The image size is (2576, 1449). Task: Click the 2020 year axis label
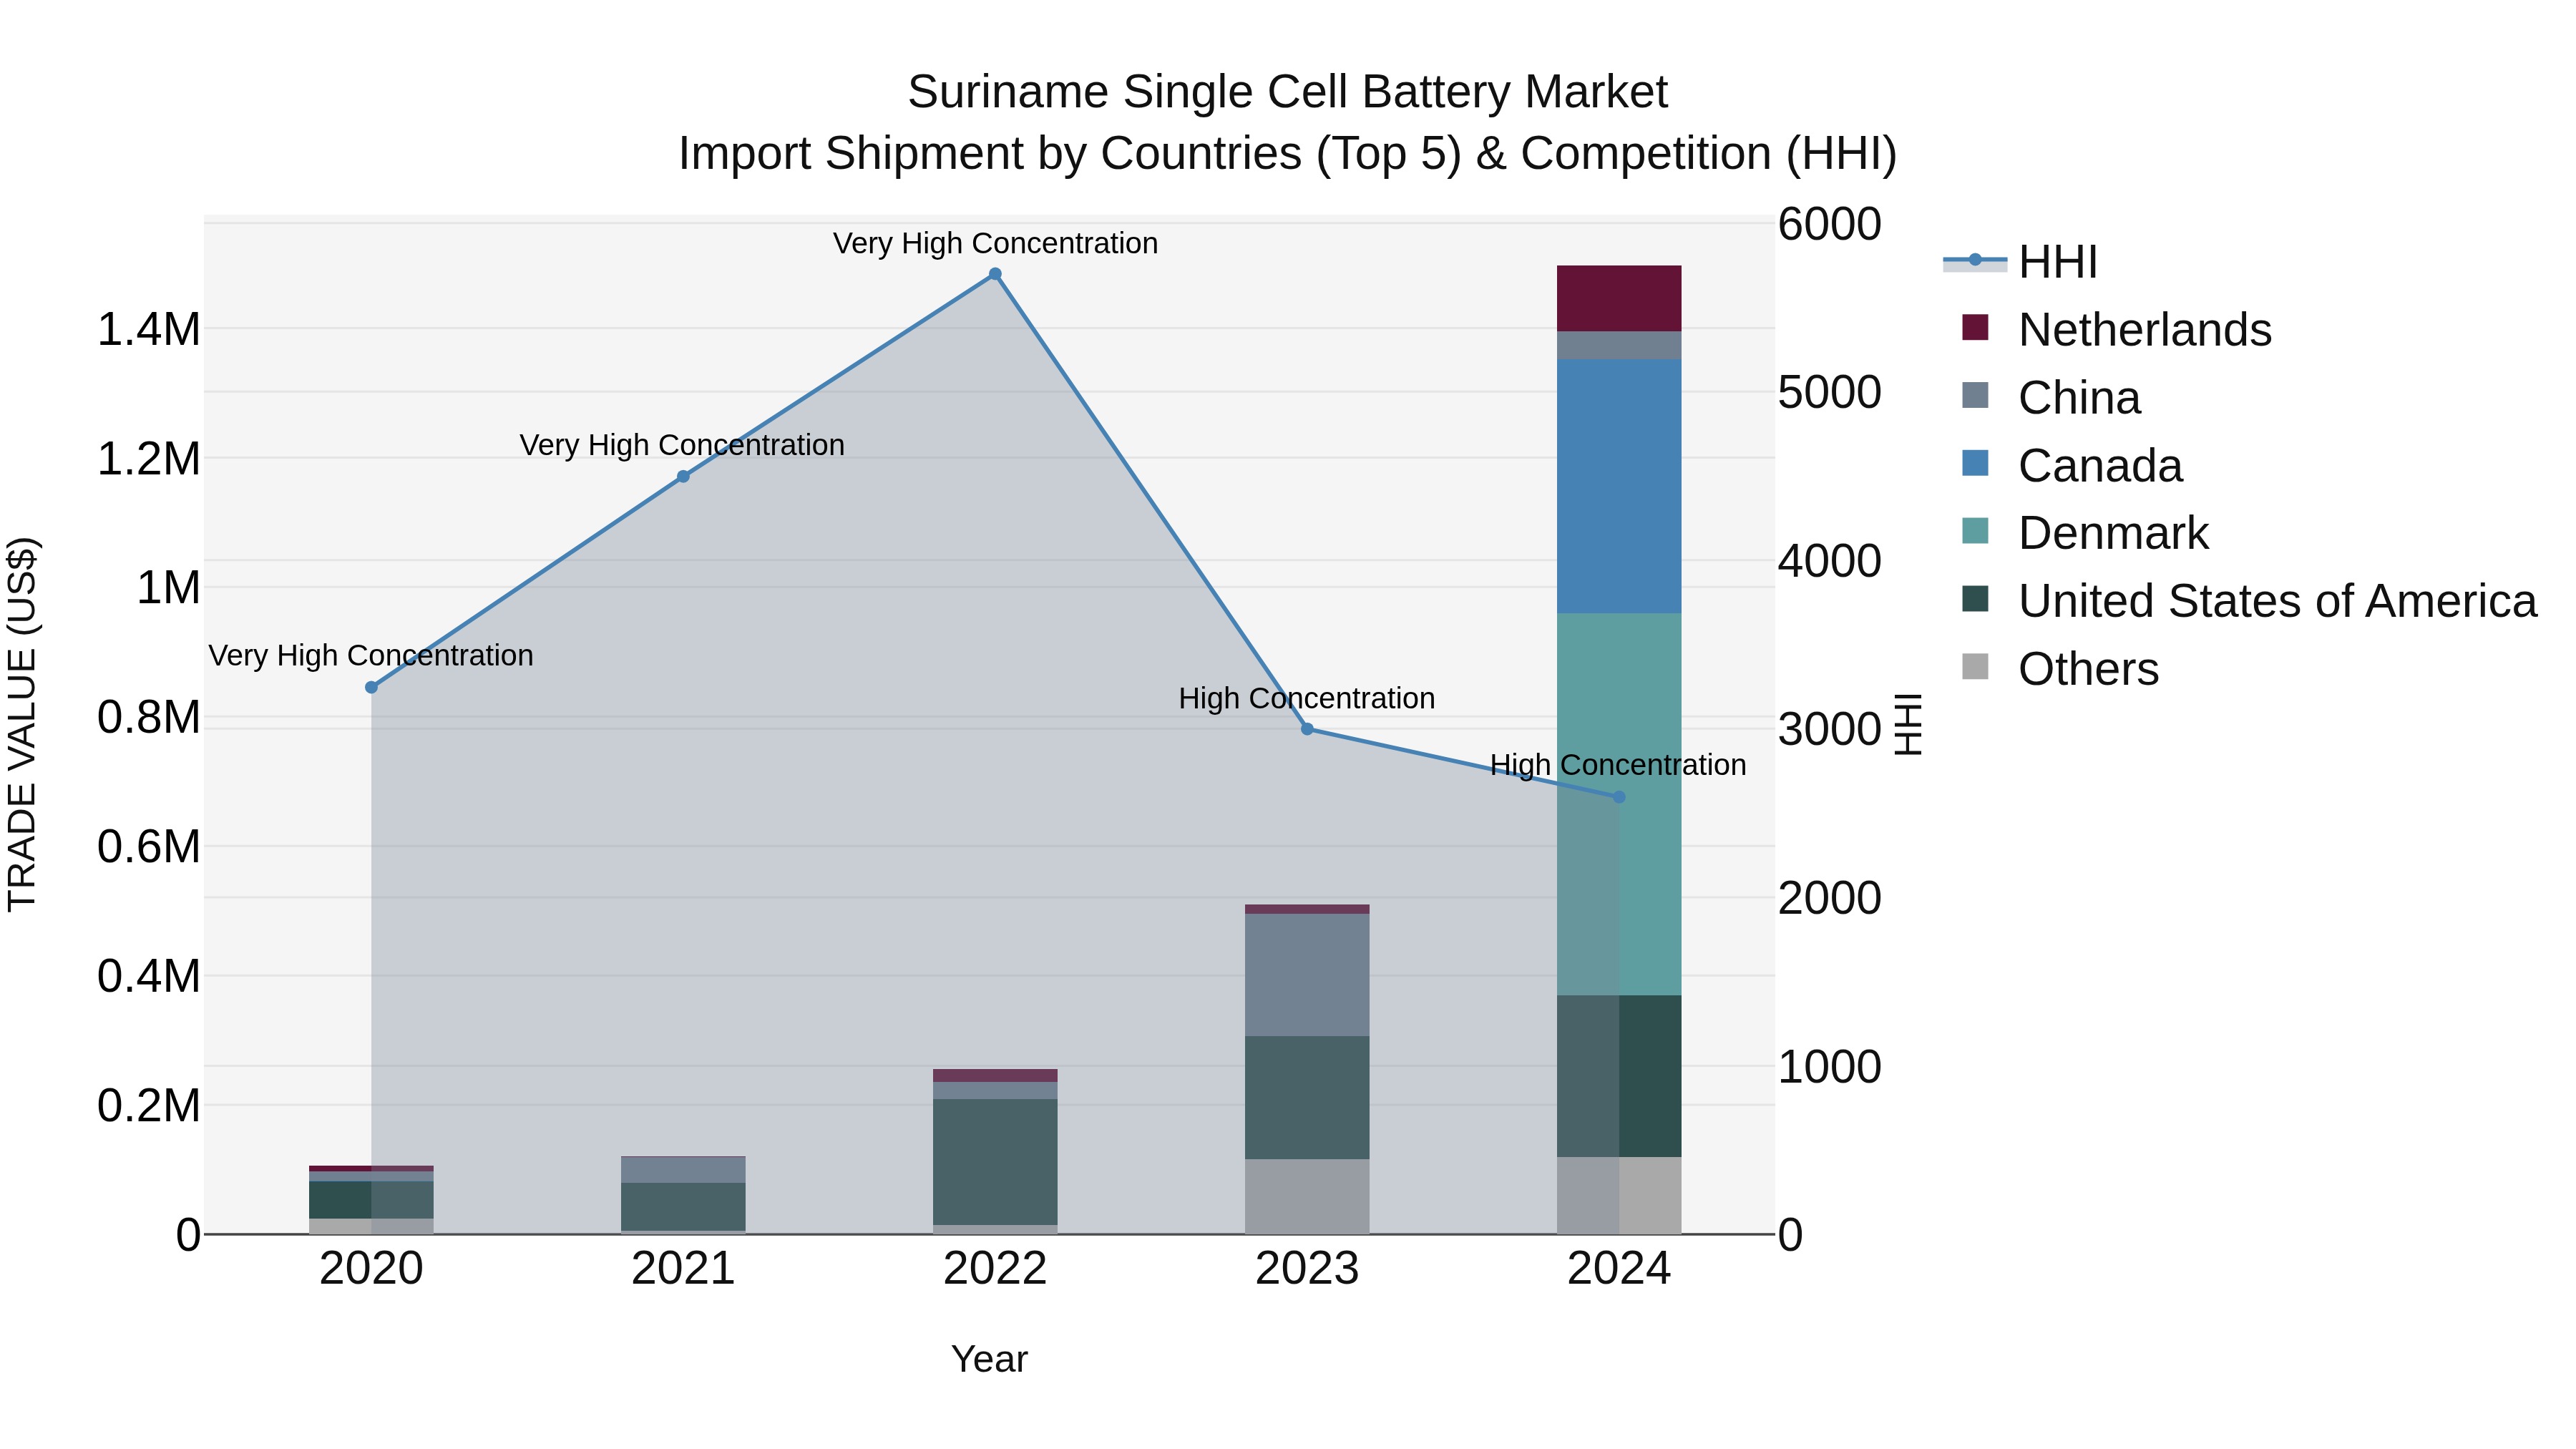[371, 1269]
